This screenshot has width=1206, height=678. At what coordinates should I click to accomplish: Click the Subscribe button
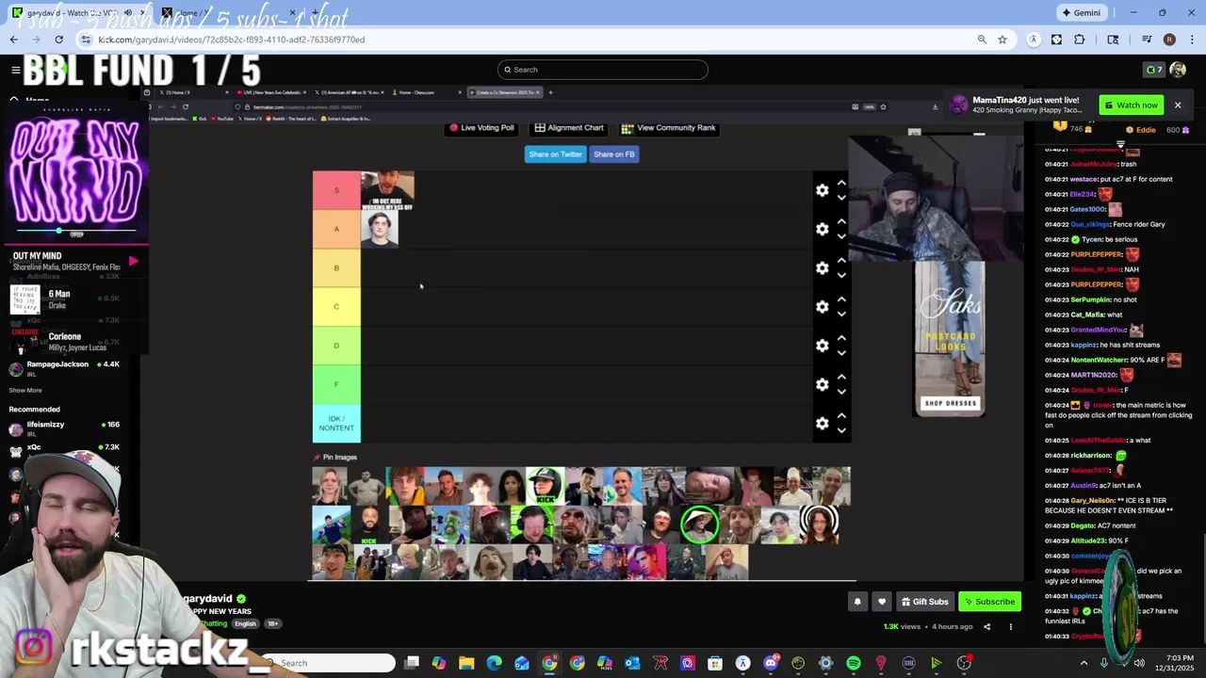[x=989, y=602]
